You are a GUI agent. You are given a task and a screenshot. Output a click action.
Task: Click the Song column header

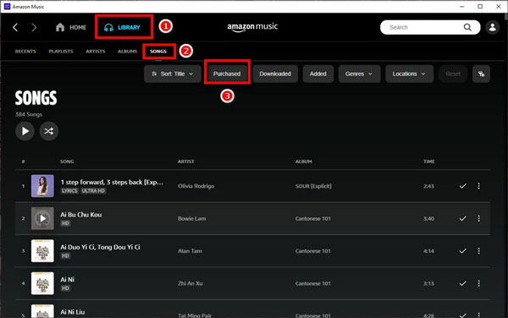point(67,162)
